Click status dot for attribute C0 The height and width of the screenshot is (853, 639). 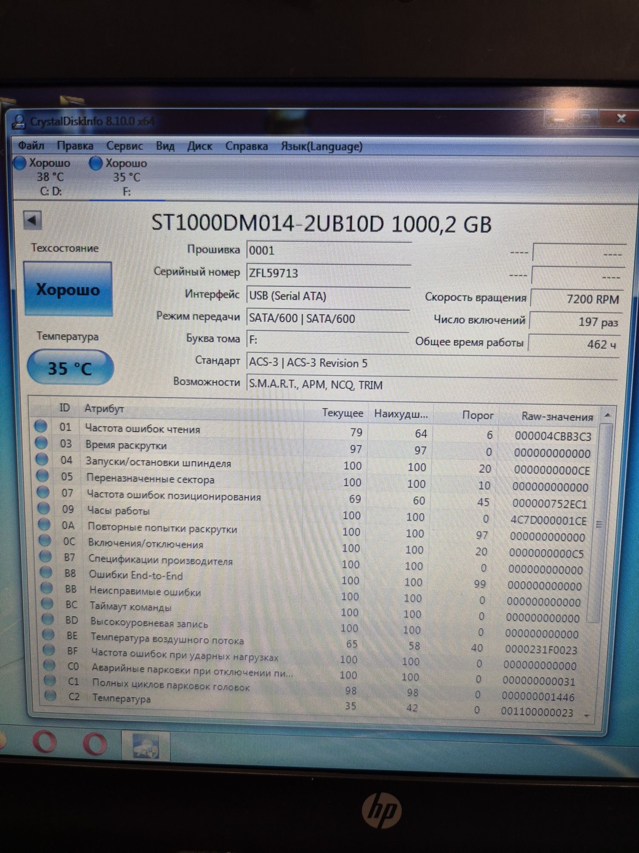click(49, 665)
